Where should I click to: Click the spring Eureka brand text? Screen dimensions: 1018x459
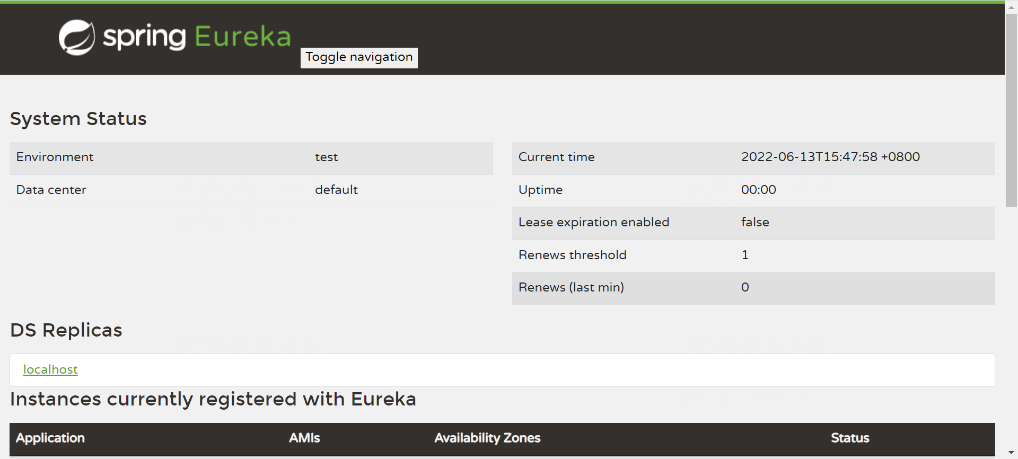(x=197, y=37)
